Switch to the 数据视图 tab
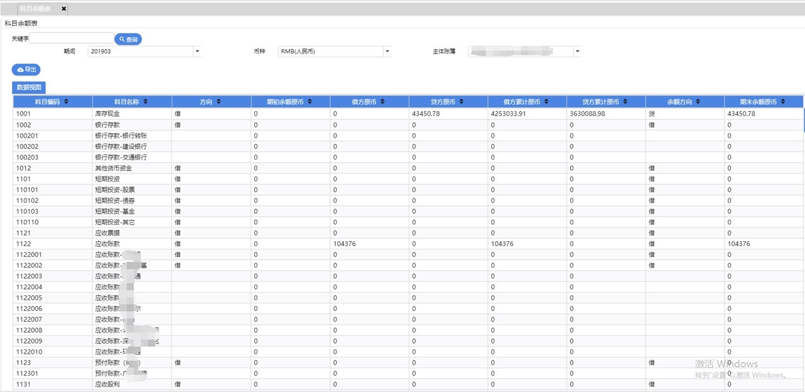Screen dimensions: 805x392 [29, 87]
